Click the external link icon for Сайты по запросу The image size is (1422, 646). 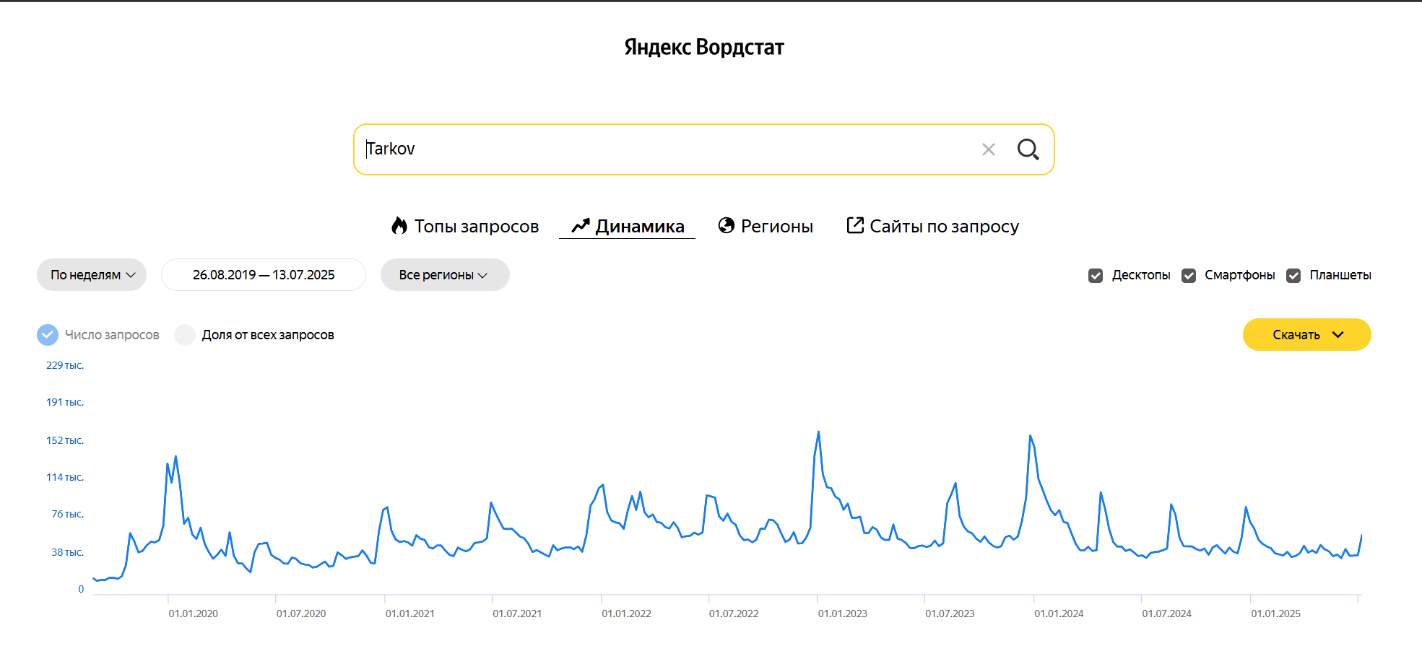click(x=855, y=225)
